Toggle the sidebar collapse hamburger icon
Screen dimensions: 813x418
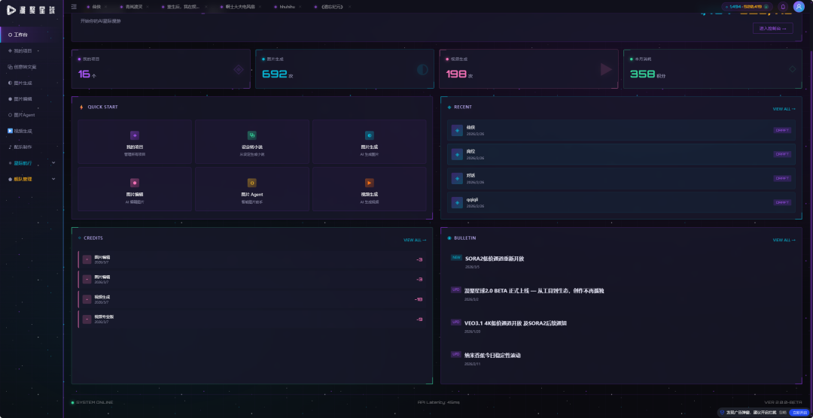tap(74, 7)
